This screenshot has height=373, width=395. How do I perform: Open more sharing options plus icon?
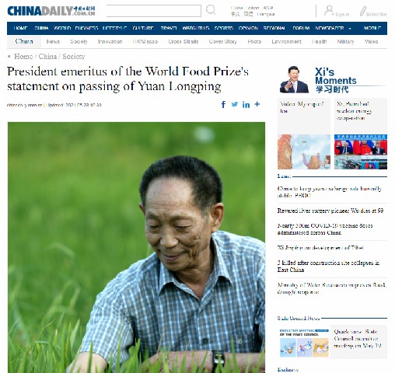[x=257, y=104]
